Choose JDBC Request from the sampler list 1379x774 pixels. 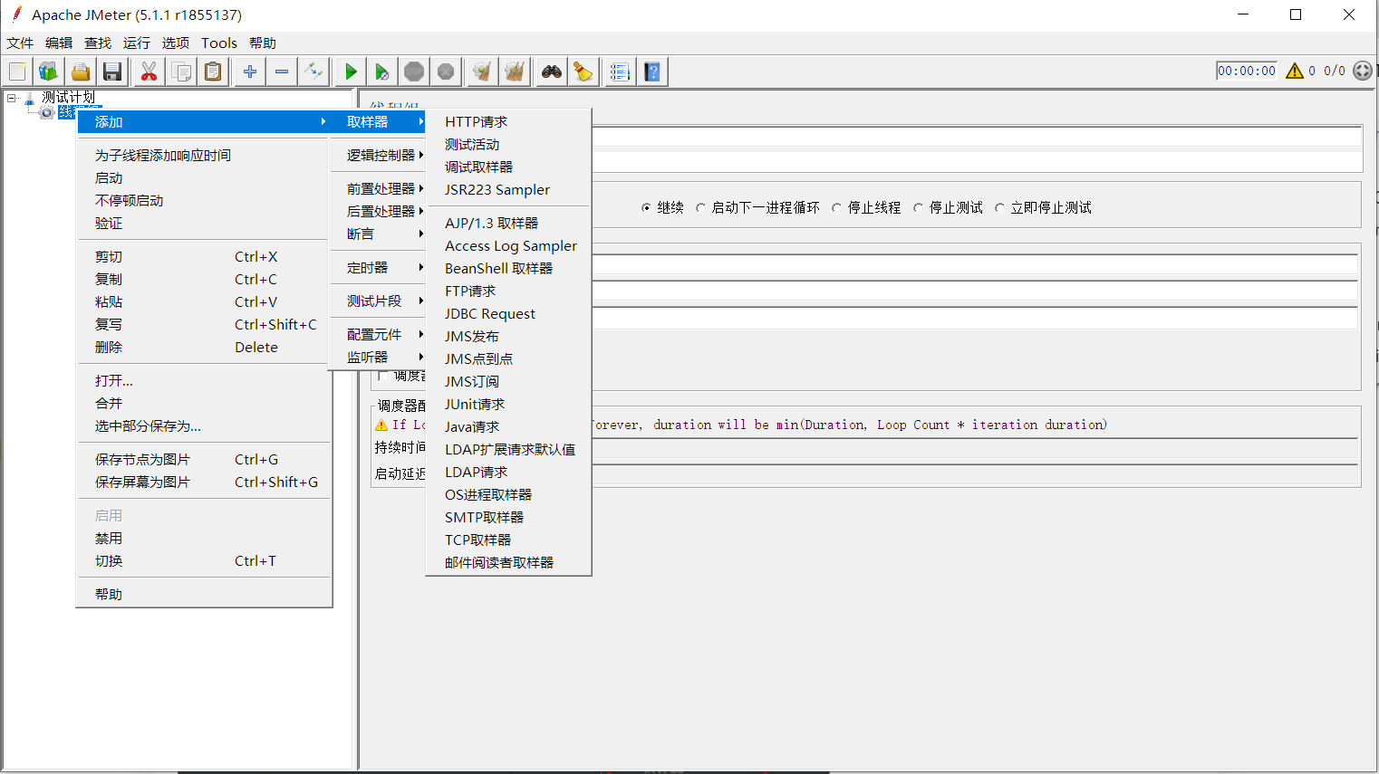click(x=508, y=313)
